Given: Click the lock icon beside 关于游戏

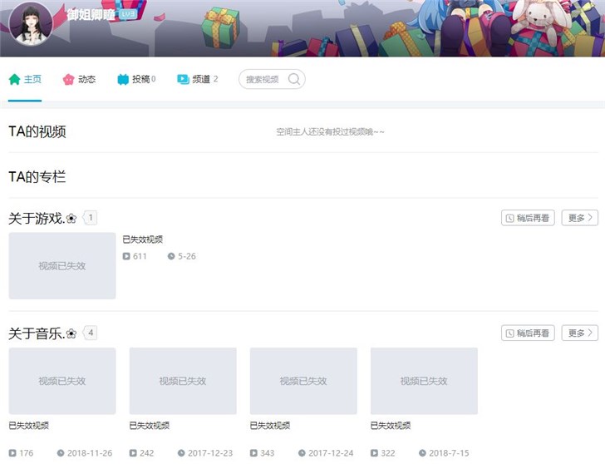Looking at the screenshot, I should pos(71,219).
